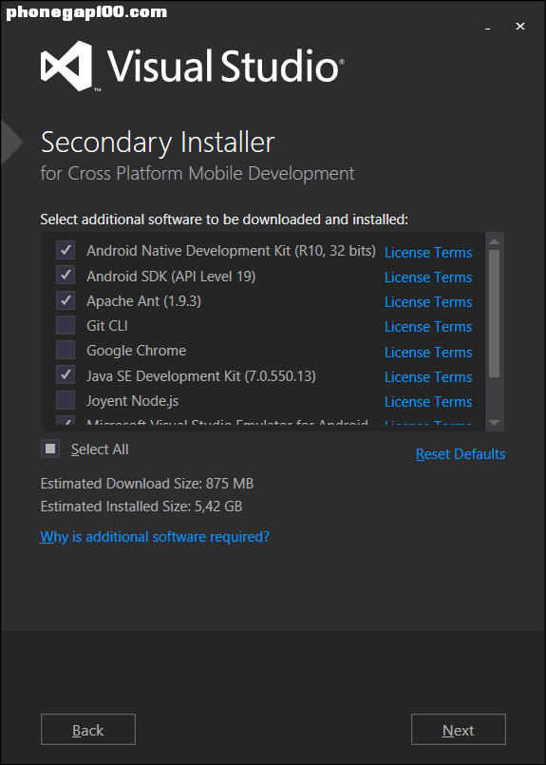The width and height of the screenshot is (546, 765).
Task: View License Terms for Git CLI
Action: [428, 327]
